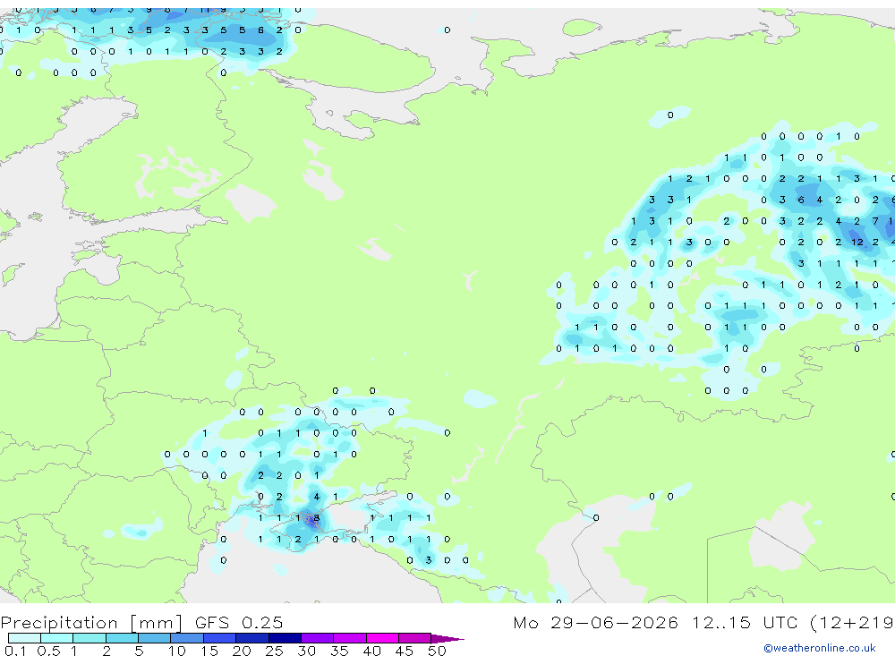Click the legend scale label '25'
This screenshot has width=895, height=656.
274,651
